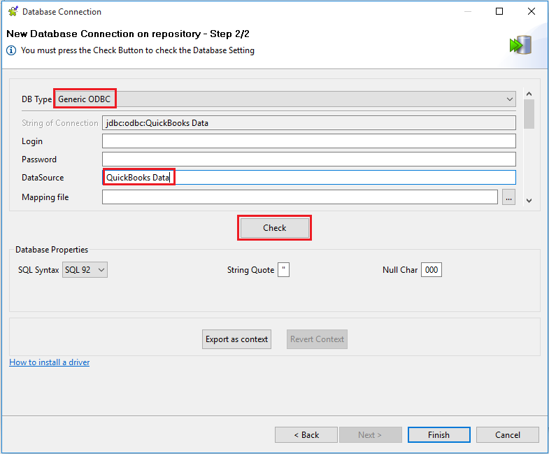Click the scroll down arrow in the settings panel
This screenshot has height=454, width=549.
pyautogui.click(x=529, y=200)
